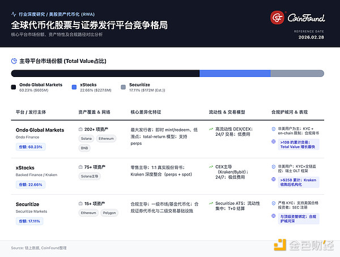Viewport: 340px width, 257px height.
Task: Click the xStocks 22.66% share badge
Action: [31, 183]
